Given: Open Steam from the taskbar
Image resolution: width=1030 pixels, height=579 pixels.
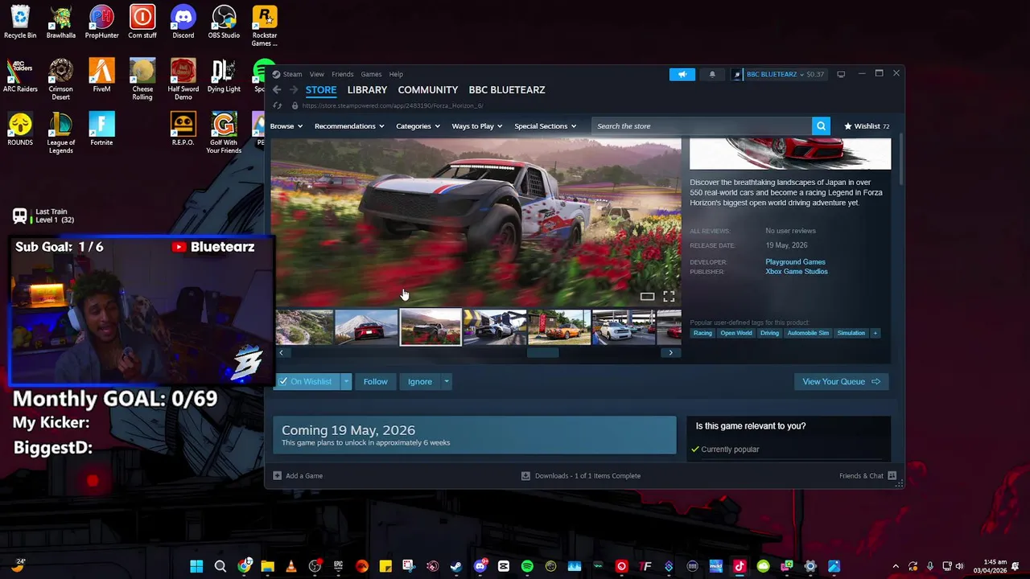Looking at the screenshot, I should tap(456, 566).
